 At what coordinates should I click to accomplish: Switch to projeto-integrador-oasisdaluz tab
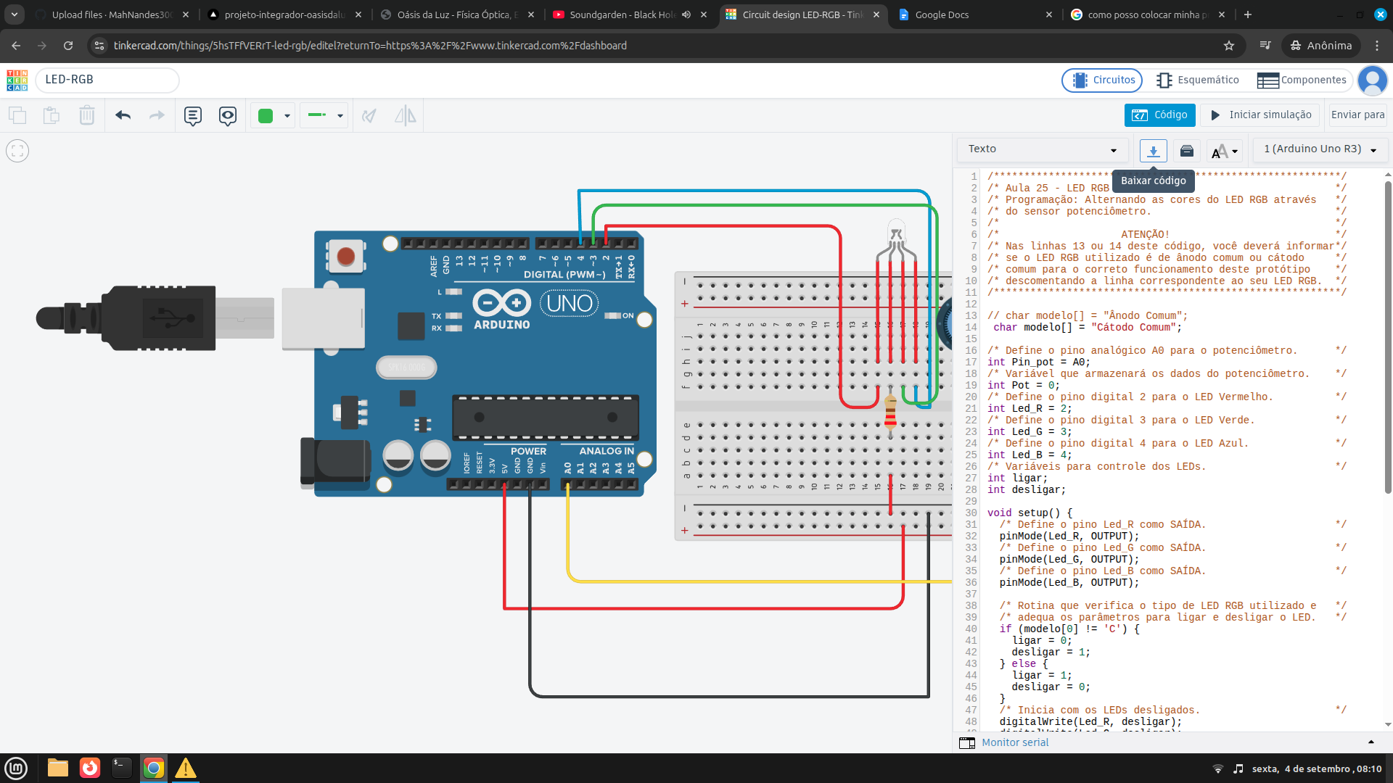[284, 14]
